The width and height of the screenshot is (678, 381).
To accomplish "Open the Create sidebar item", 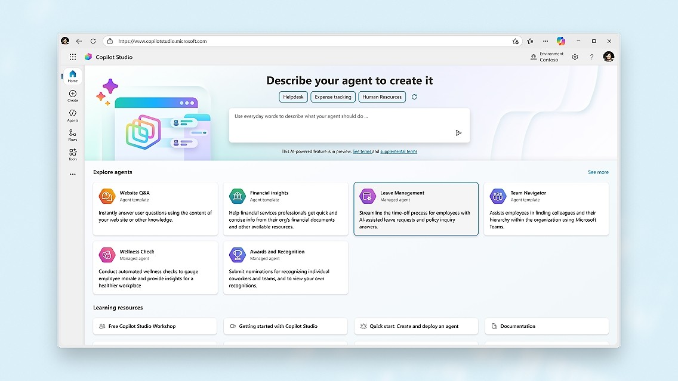I will click(x=73, y=96).
